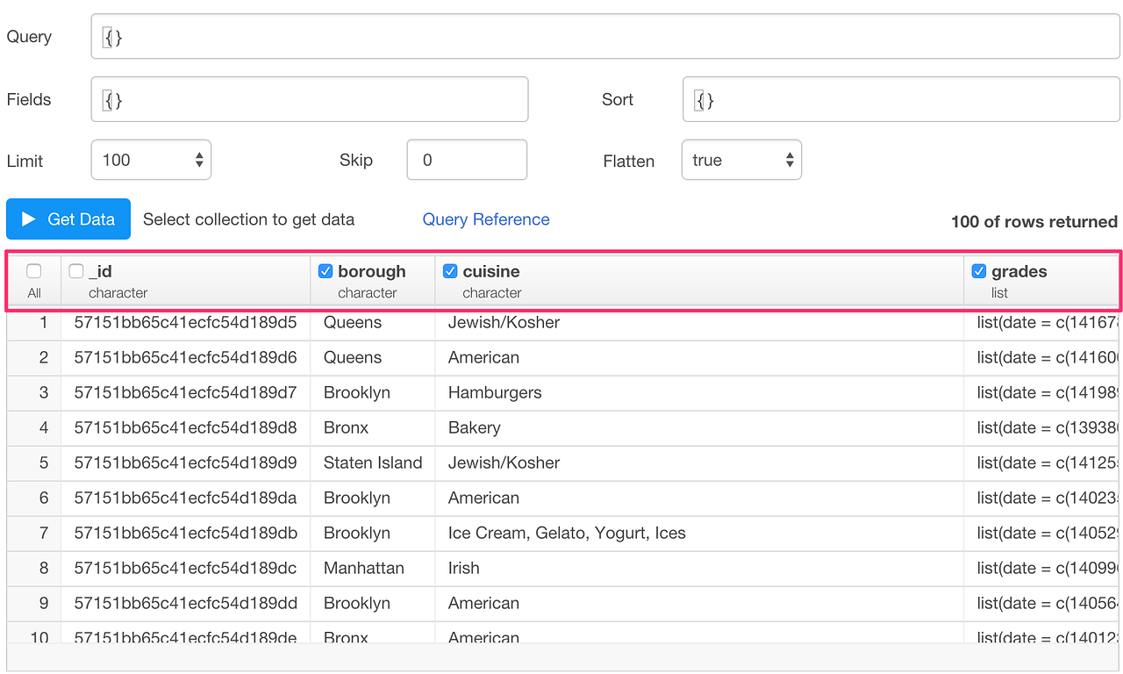This screenshot has height=674, width=1123.
Task: Select the All checkbox to toggle all columns
Action: point(33,271)
